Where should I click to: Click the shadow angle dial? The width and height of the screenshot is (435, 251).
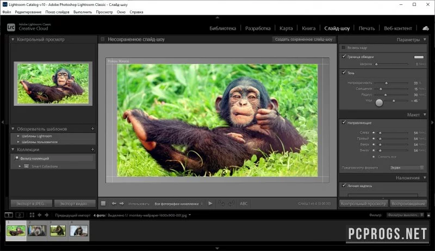pyautogui.click(x=379, y=102)
